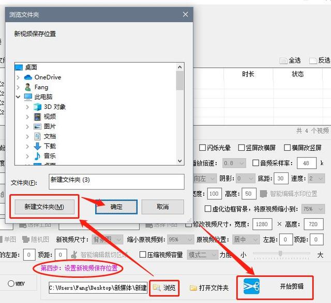
Task: Click the 此电脑 computer icon
Action: (x=28, y=97)
